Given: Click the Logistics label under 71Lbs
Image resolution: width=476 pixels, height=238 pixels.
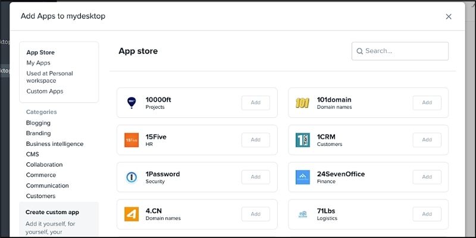Looking at the screenshot, I should tap(327, 218).
